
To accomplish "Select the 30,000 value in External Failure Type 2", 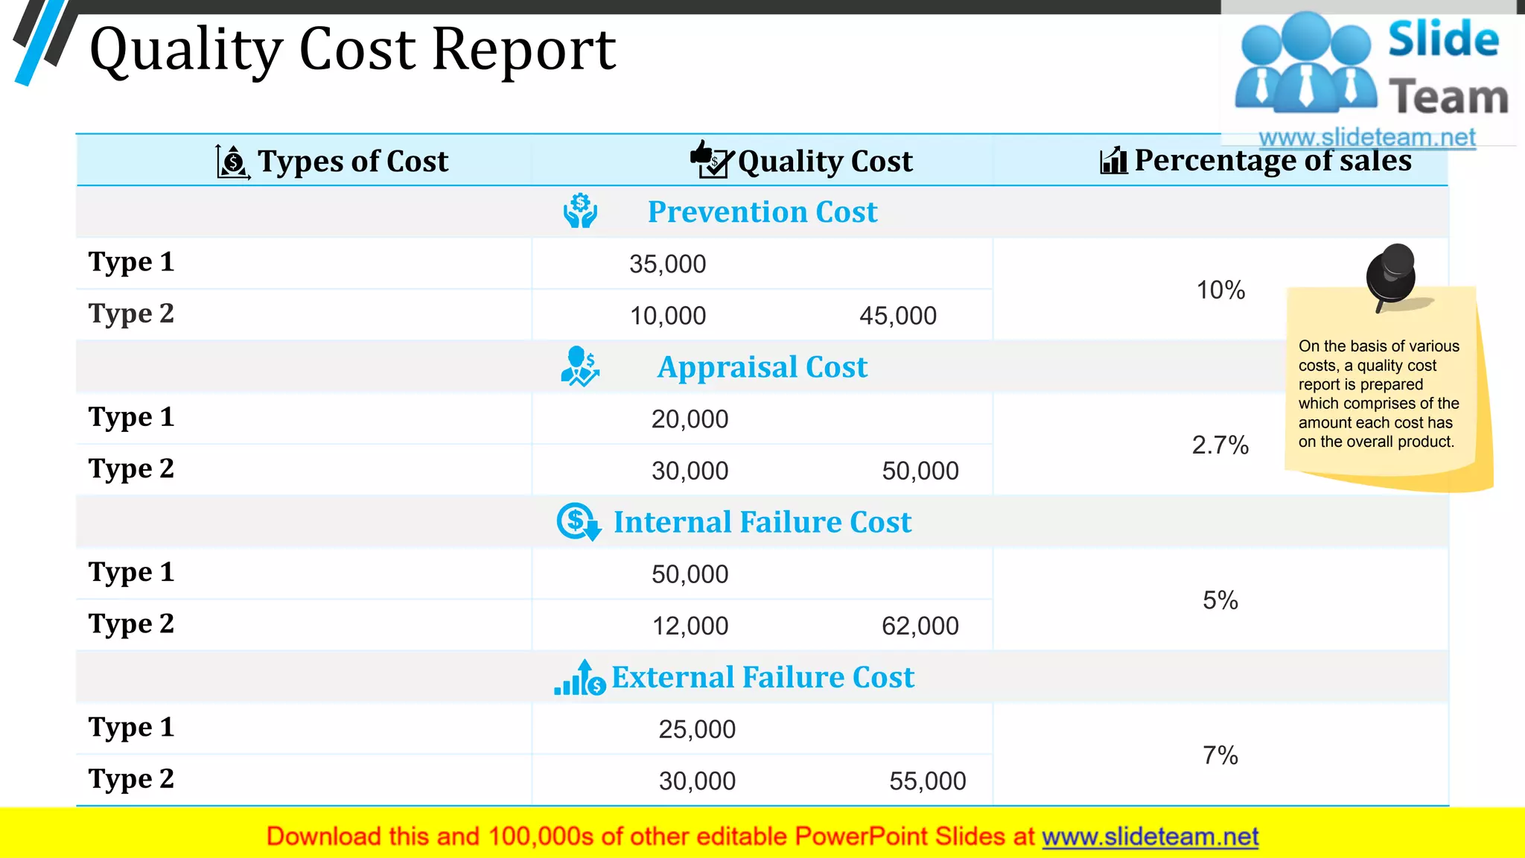I will tap(697, 781).
